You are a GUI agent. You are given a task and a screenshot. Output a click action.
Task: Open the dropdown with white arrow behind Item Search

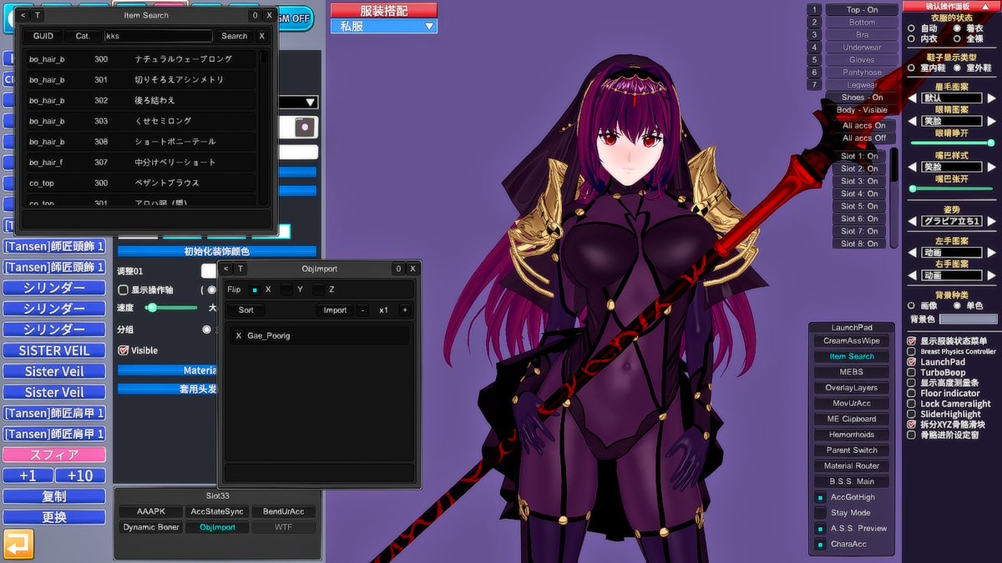pos(311,103)
